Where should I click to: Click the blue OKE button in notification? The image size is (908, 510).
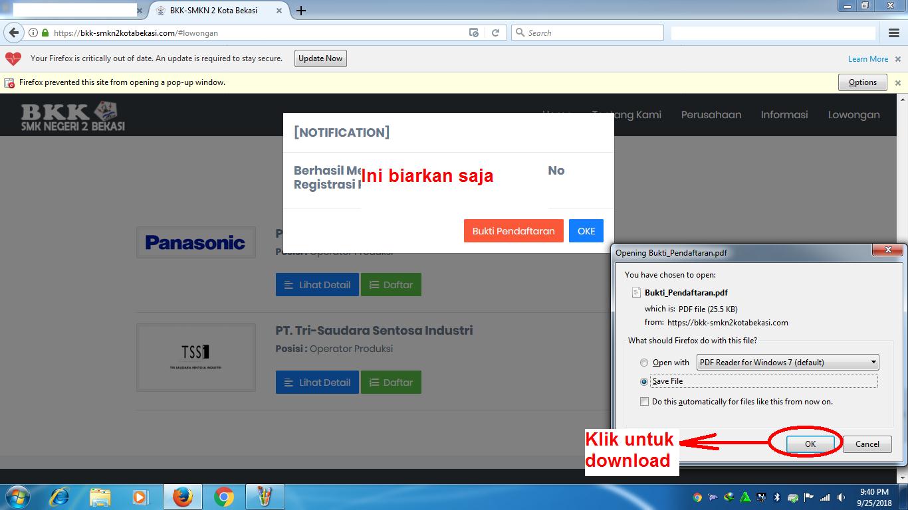pos(586,231)
